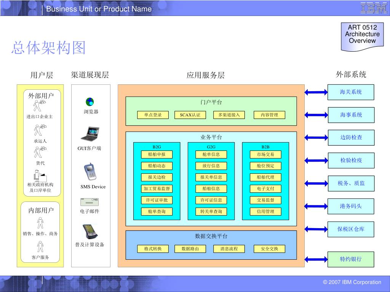Click the 客户服务 person icon
Screen dimensions: 390x292
pyautogui.click(x=40, y=246)
